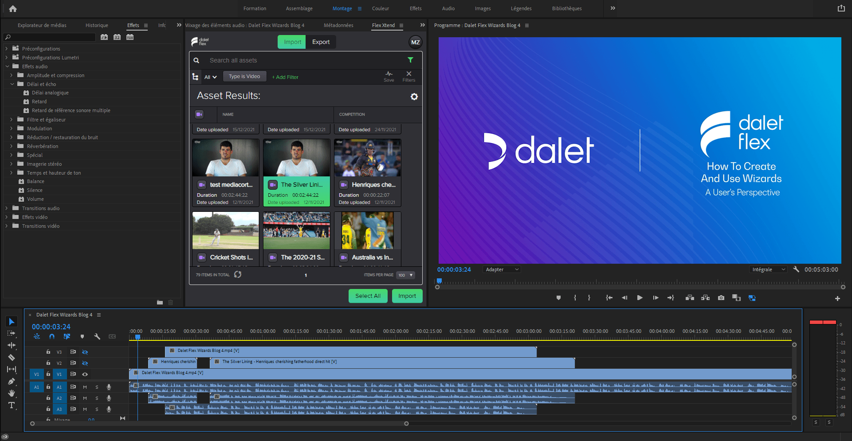Open Flex Xtend asset results settings gear
The height and width of the screenshot is (441, 852).
click(414, 97)
